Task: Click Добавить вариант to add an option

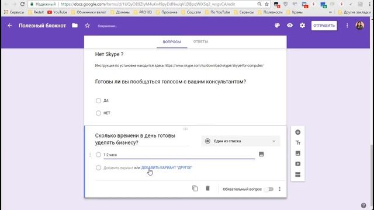Action: 118,168
